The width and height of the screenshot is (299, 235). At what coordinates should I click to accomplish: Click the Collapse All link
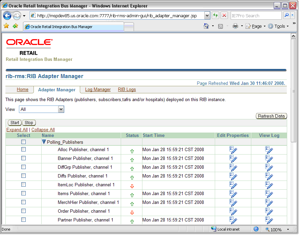click(x=43, y=130)
